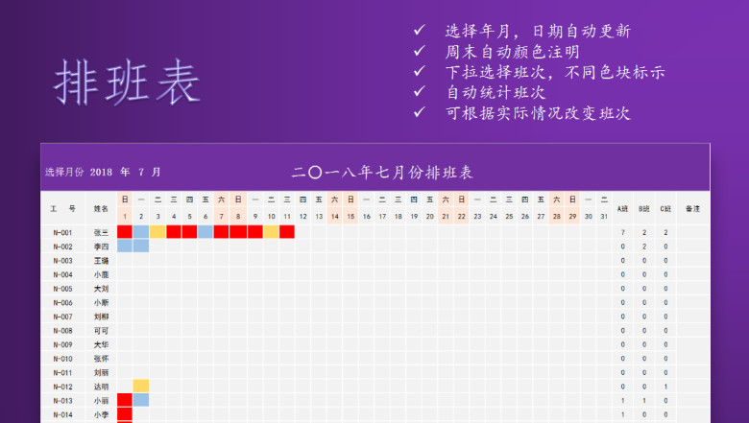This screenshot has height=423, width=749.
Task: Click A班 count 1 for N-013
Action: pos(622,401)
